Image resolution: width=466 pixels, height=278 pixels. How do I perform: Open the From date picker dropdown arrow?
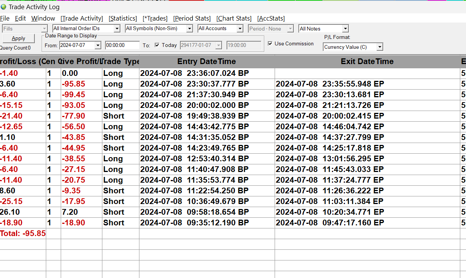tap(98, 45)
